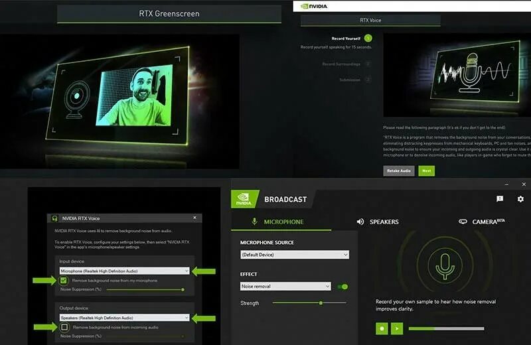
Task: Click the camera icon beside Camera tab
Action: click(463, 222)
